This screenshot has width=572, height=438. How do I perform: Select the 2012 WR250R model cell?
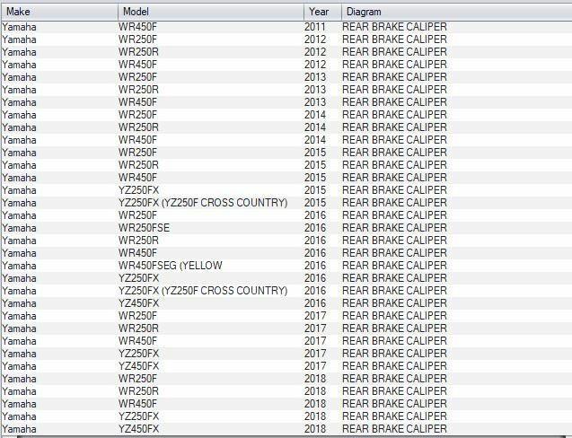(138, 52)
